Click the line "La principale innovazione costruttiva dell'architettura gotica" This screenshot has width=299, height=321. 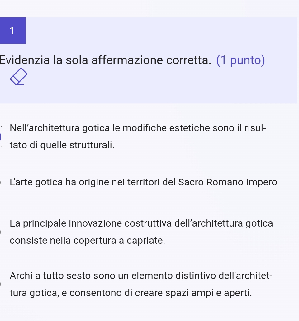coord(141,223)
